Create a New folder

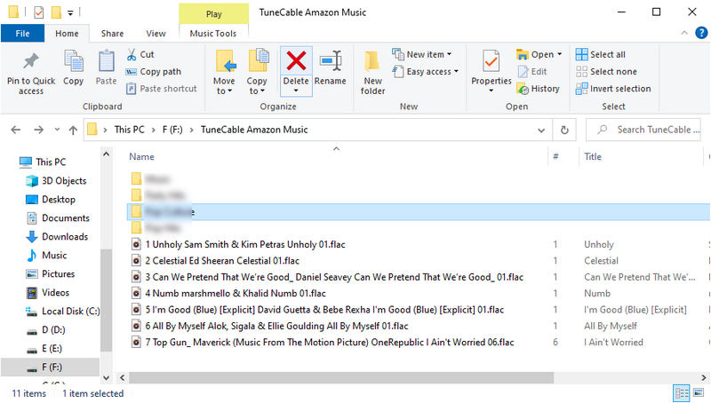[372, 73]
